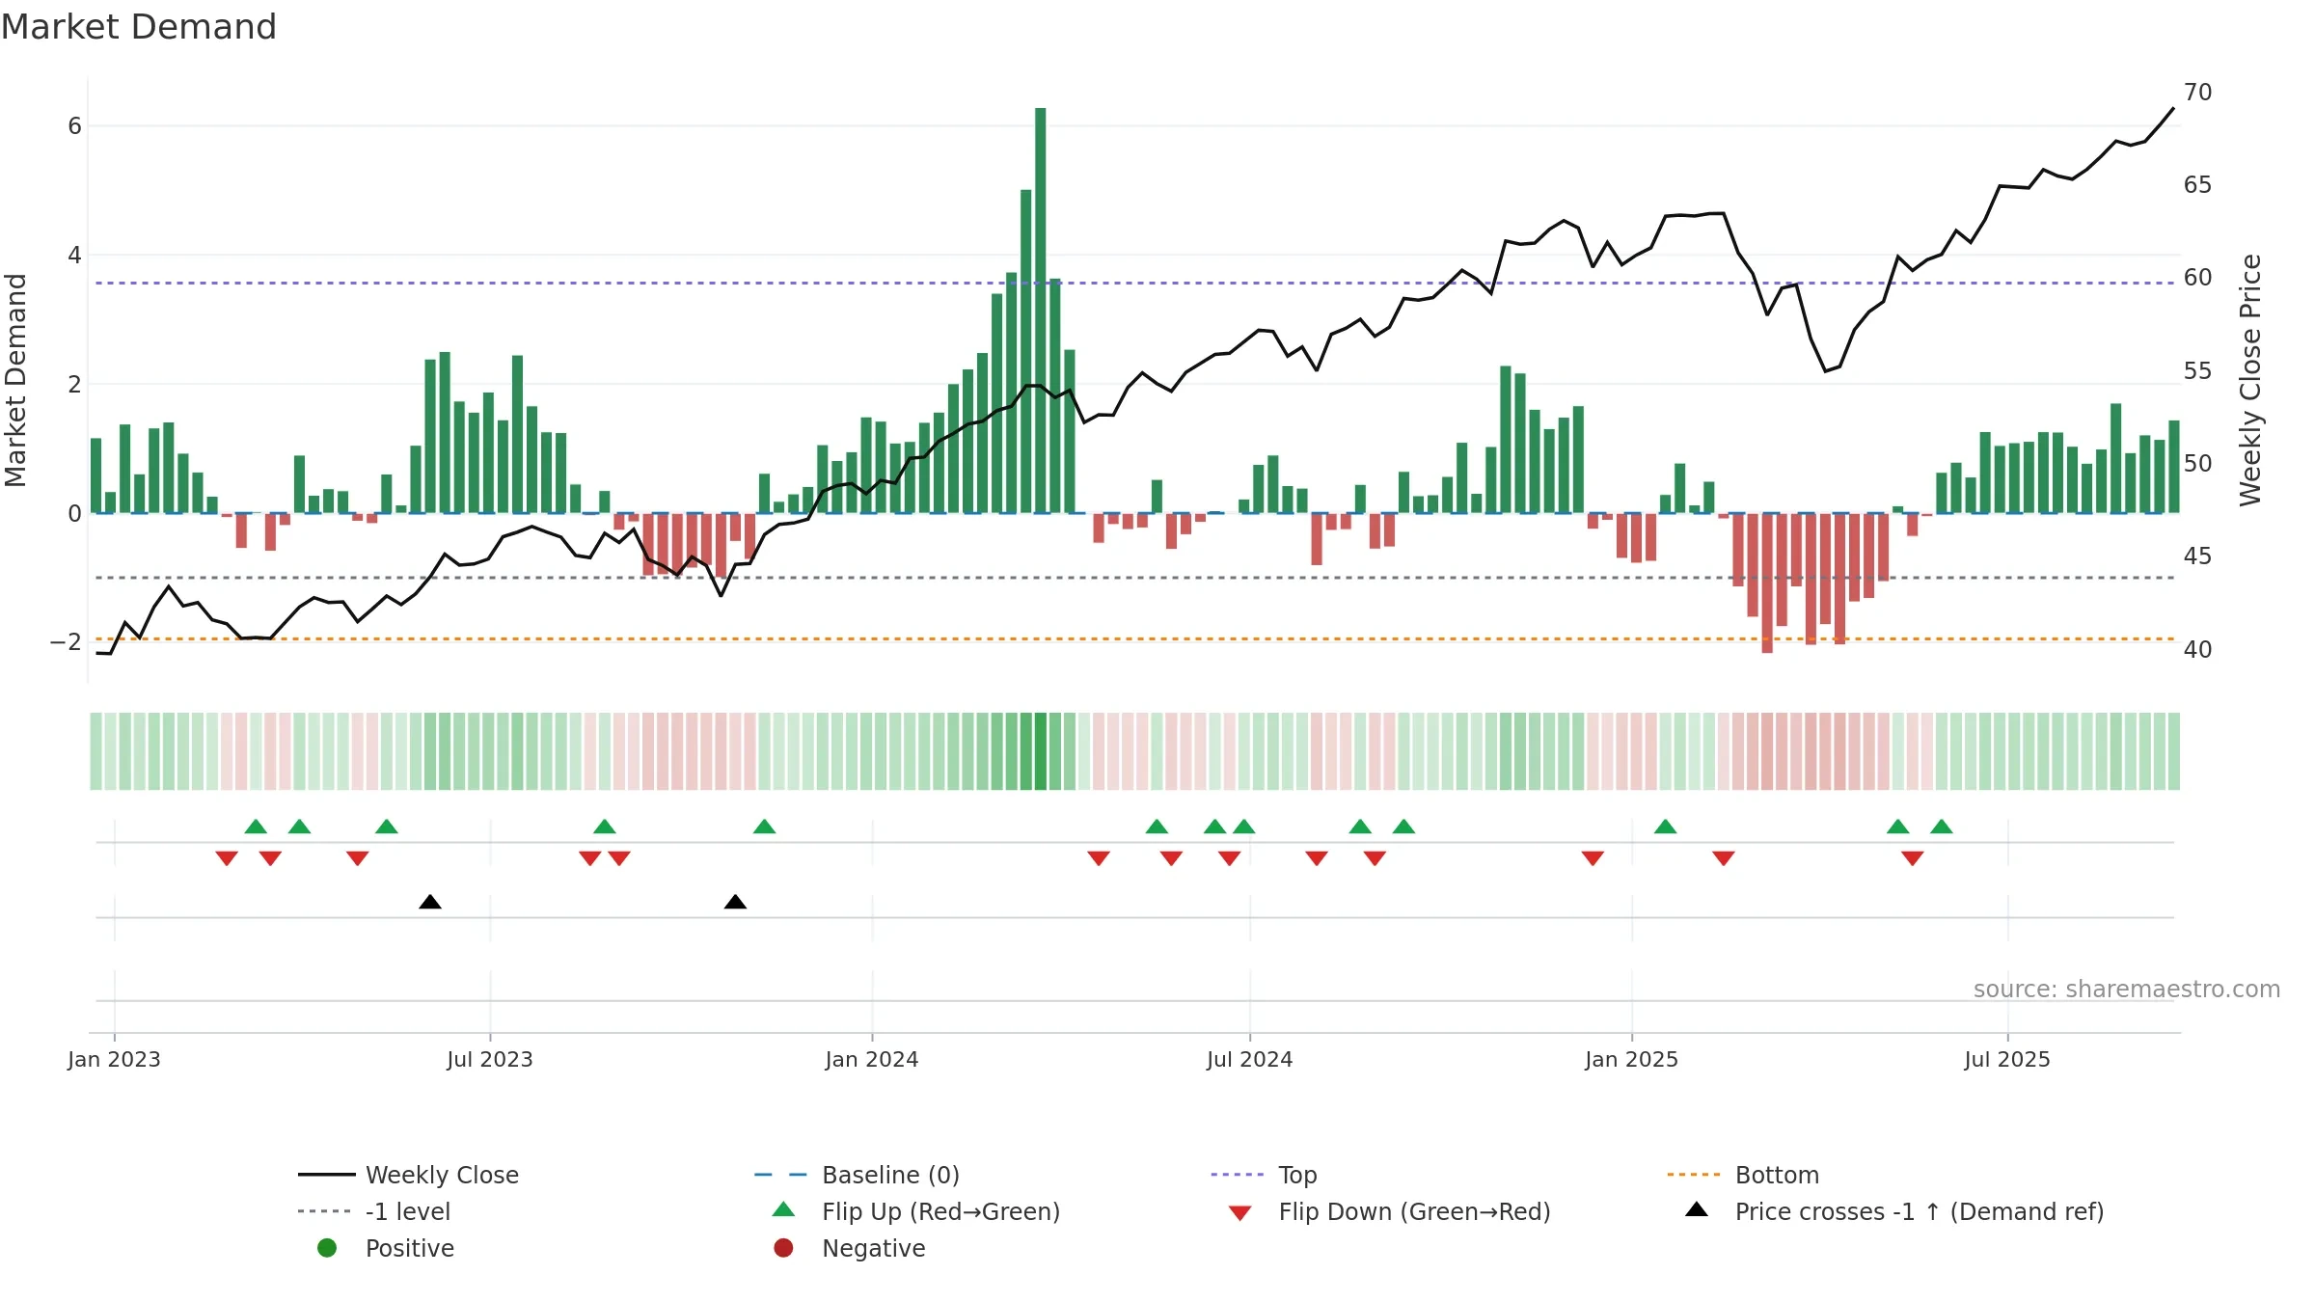Click the right axis price label 45
The image size is (2315, 1302).
click(2197, 556)
